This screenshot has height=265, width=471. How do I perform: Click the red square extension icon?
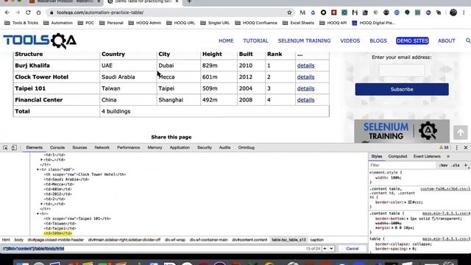(x=333, y=13)
